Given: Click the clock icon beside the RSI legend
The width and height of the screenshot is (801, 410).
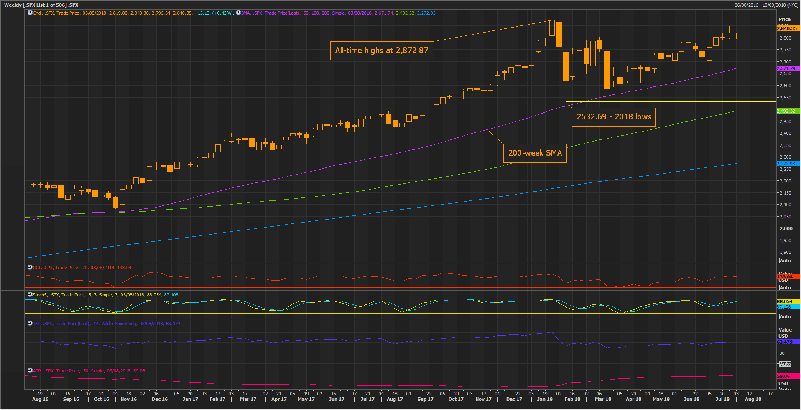Looking at the screenshot, I should pos(30,324).
